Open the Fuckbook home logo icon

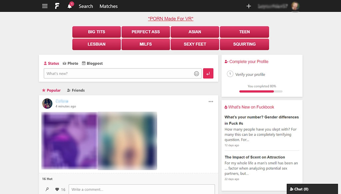pos(57,6)
